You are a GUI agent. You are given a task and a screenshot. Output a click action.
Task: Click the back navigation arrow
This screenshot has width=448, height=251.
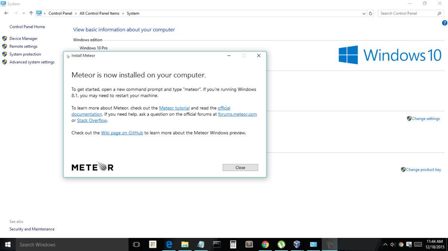(6, 13)
